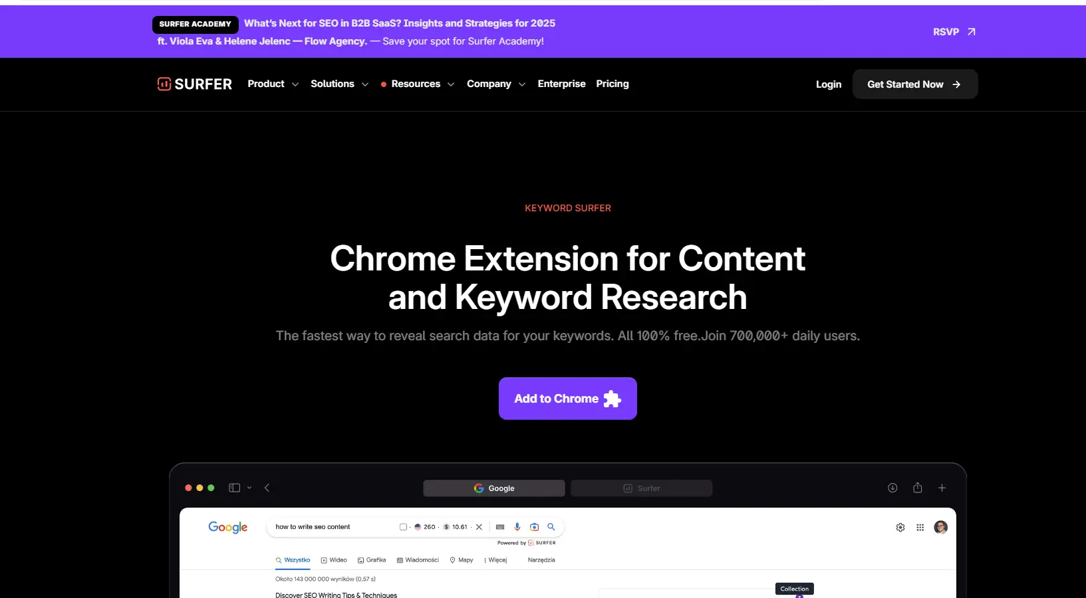Screen dimensions: 1086x598
Task: Click the RSVP link in the banner
Action: point(954,32)
